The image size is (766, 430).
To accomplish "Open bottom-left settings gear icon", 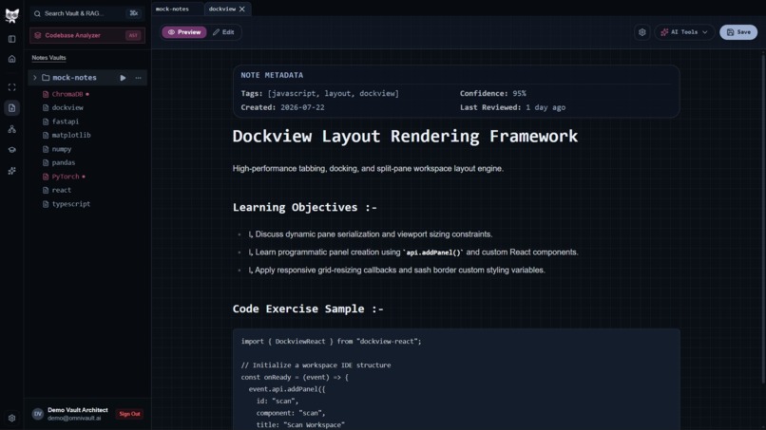I will pyautogui.click(x=11, y=418).
